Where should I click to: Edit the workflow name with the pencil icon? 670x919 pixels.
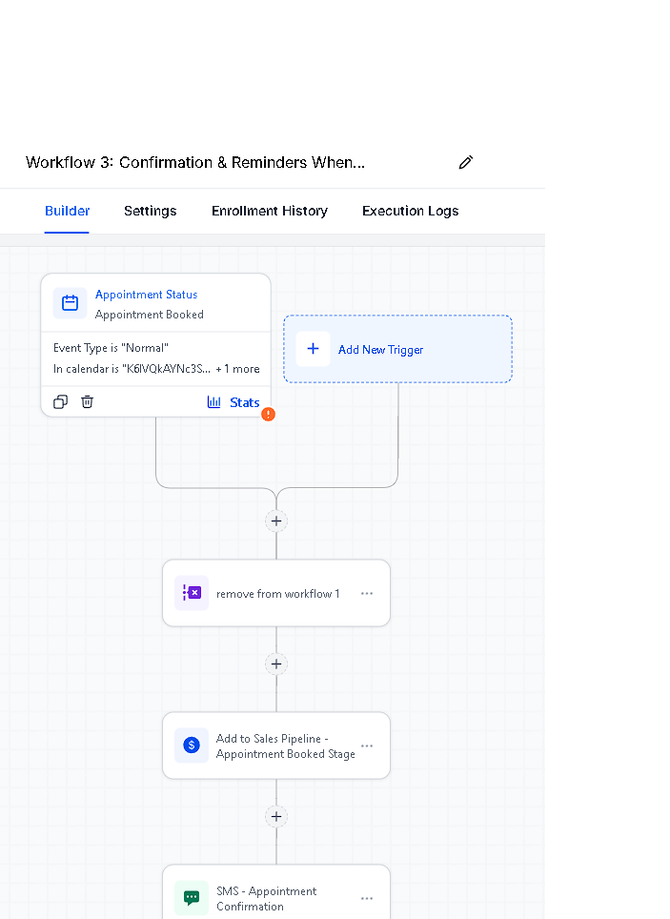[x=465, y=162]
